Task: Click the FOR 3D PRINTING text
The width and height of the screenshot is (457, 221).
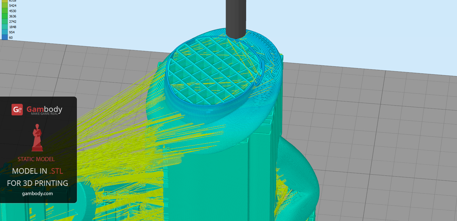Action: (37, 183)
